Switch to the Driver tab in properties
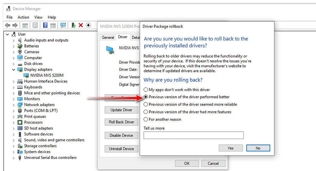This screenshot has width=316, height=171. [123, 37]
